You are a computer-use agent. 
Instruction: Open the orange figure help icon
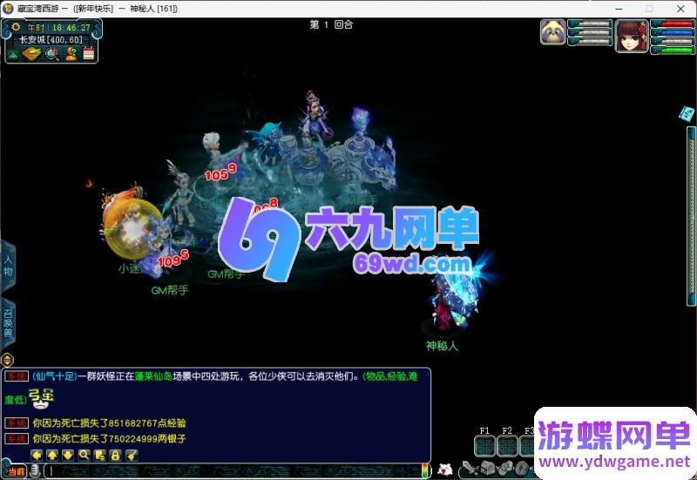pos(71,54)
